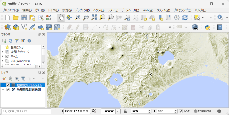Viewport: 229px width, 115px height.
Task: Click the Zoom Full extent icon
Action: point(94,17)
